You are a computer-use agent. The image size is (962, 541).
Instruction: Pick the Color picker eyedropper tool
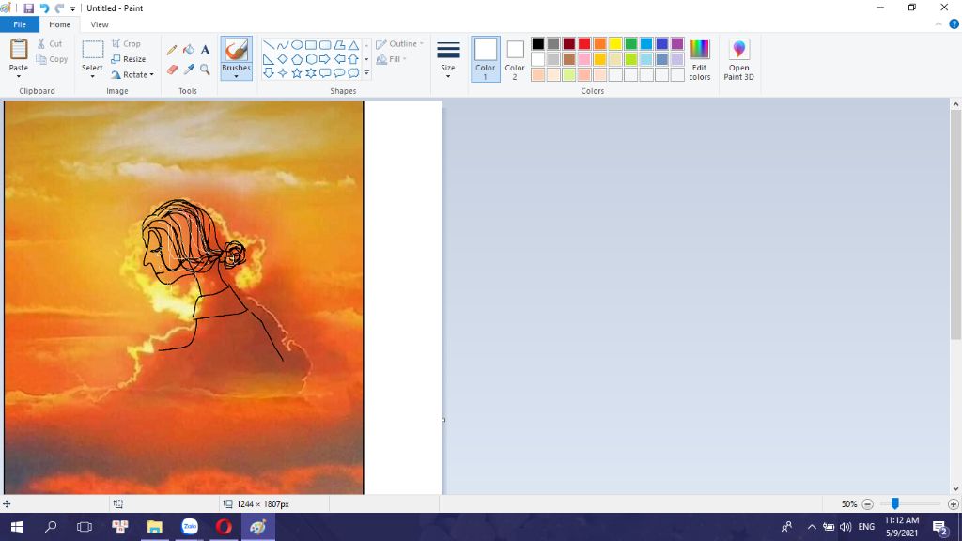(188, 70)
